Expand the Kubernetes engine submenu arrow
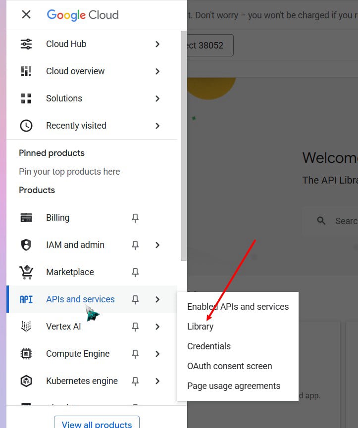358x428 pixels. pos(157,381)
